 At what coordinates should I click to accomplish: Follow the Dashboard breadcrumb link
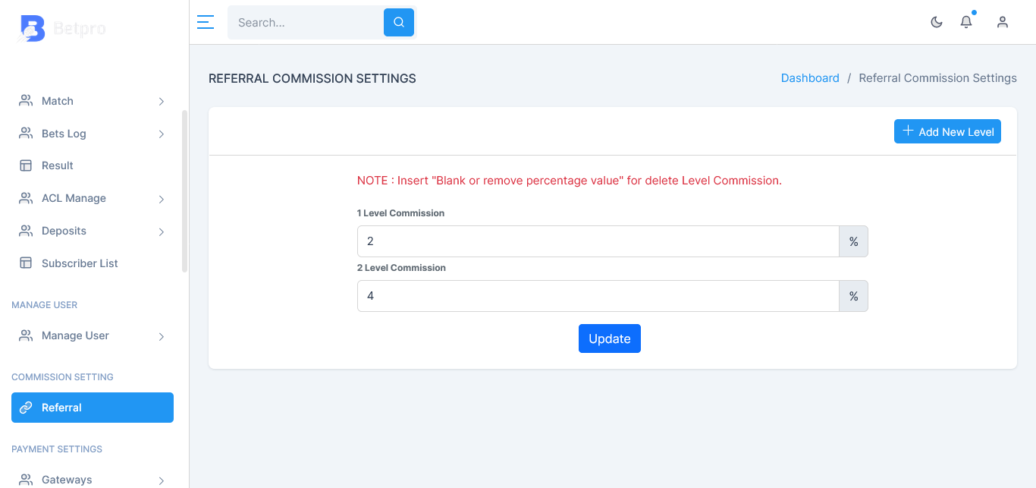[x=810, y=78]
